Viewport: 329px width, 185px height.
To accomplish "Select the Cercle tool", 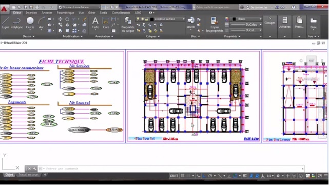I will tap(30, 23).
